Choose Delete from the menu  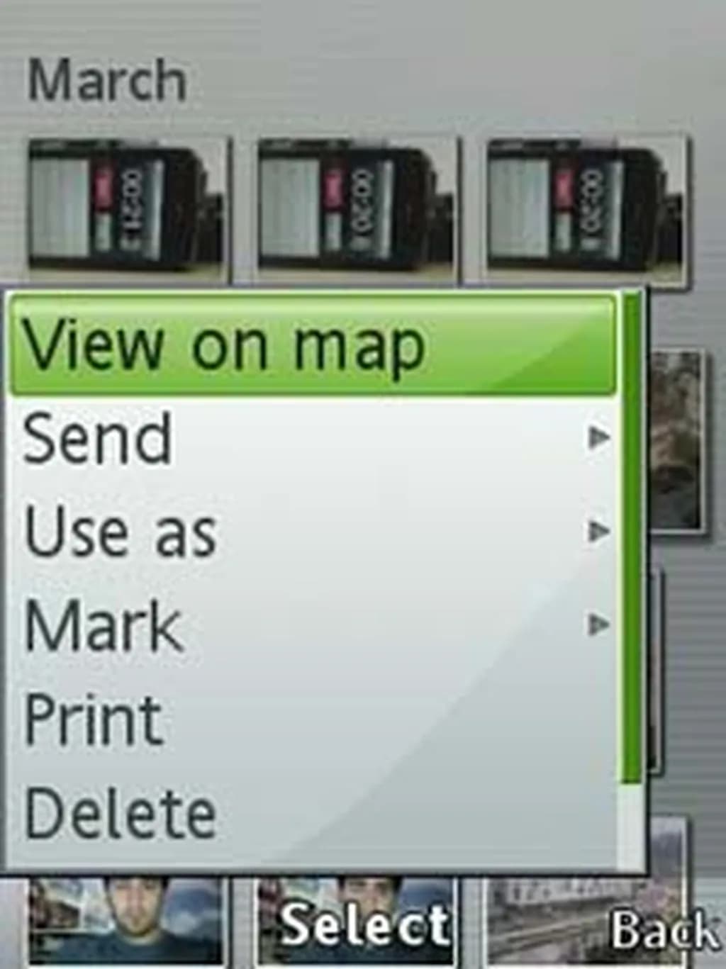(x=313, y=813)
